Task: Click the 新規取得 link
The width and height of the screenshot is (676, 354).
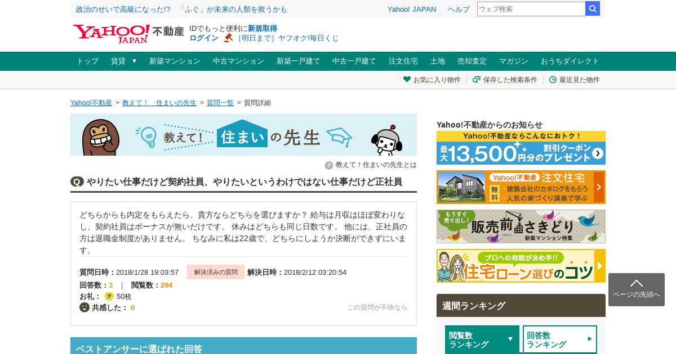Action: click(x=263, y=28)
